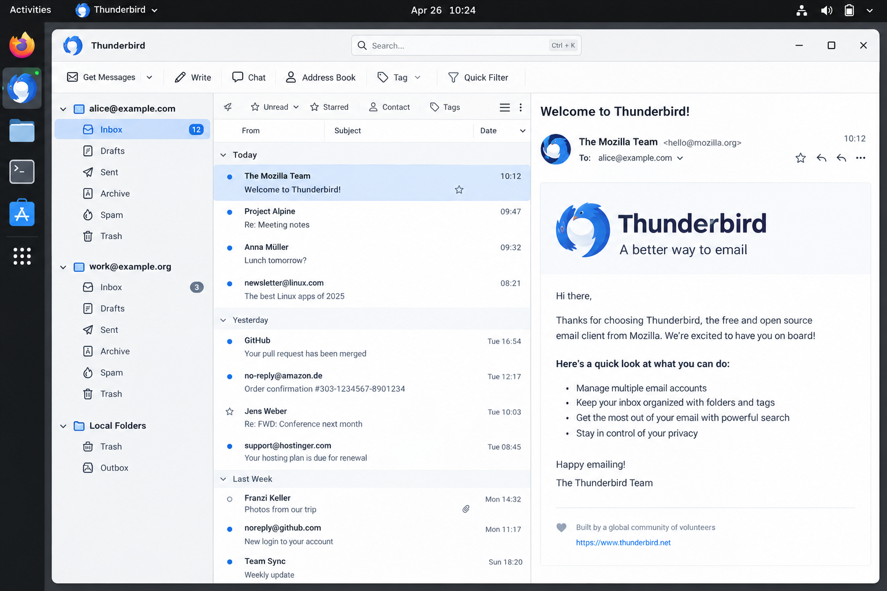The width and height of the screenshot is (887, 591).
Task: Open Firefox from the dock
Action: pos(22,46)
